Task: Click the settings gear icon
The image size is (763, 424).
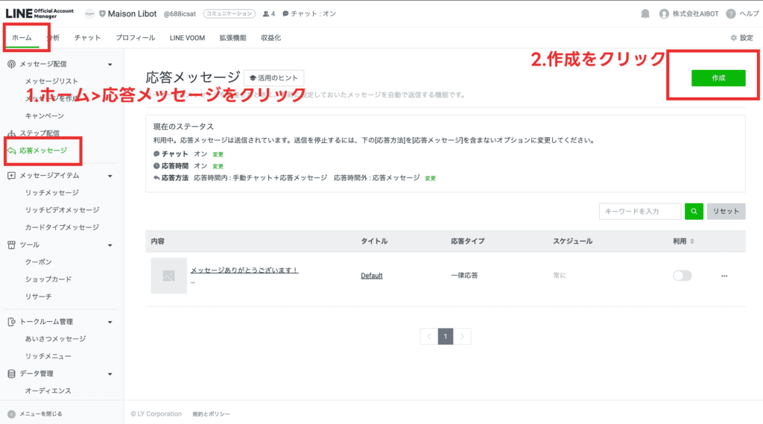Action: (x=734, y=37)
